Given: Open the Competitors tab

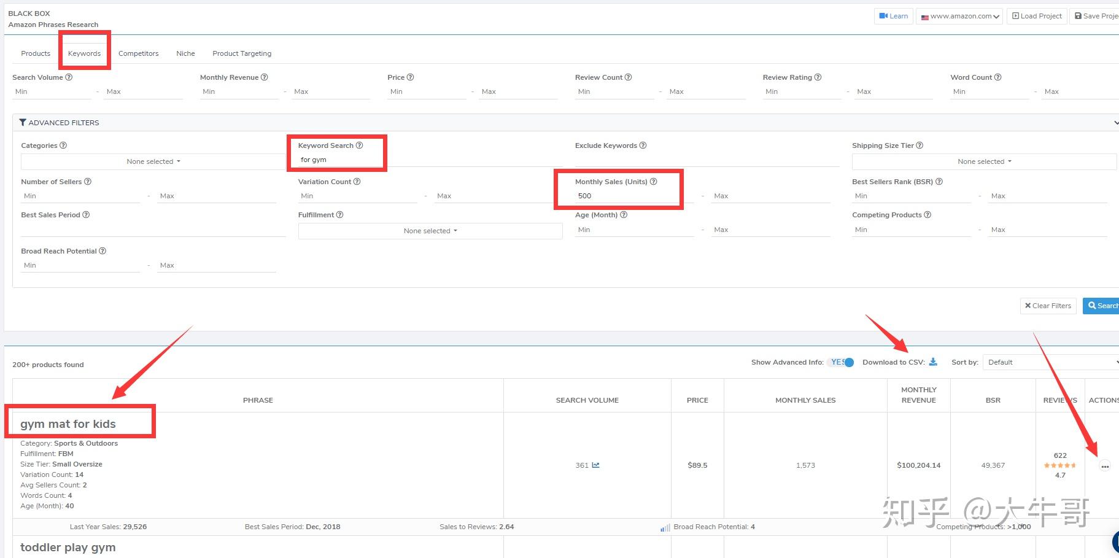Looking at the screenshot, I should click(x=138, y=53).
